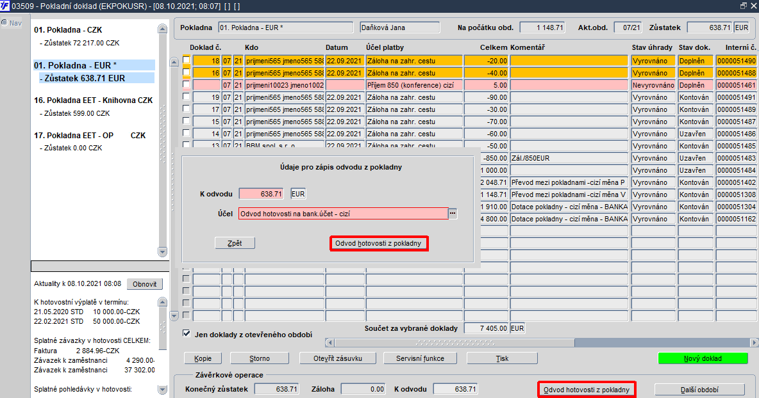Select 16. Pokladna EET - Knihovna CZK
This screenshot has width=759, height=398.
pyautogui.click(x=94, y=100)
